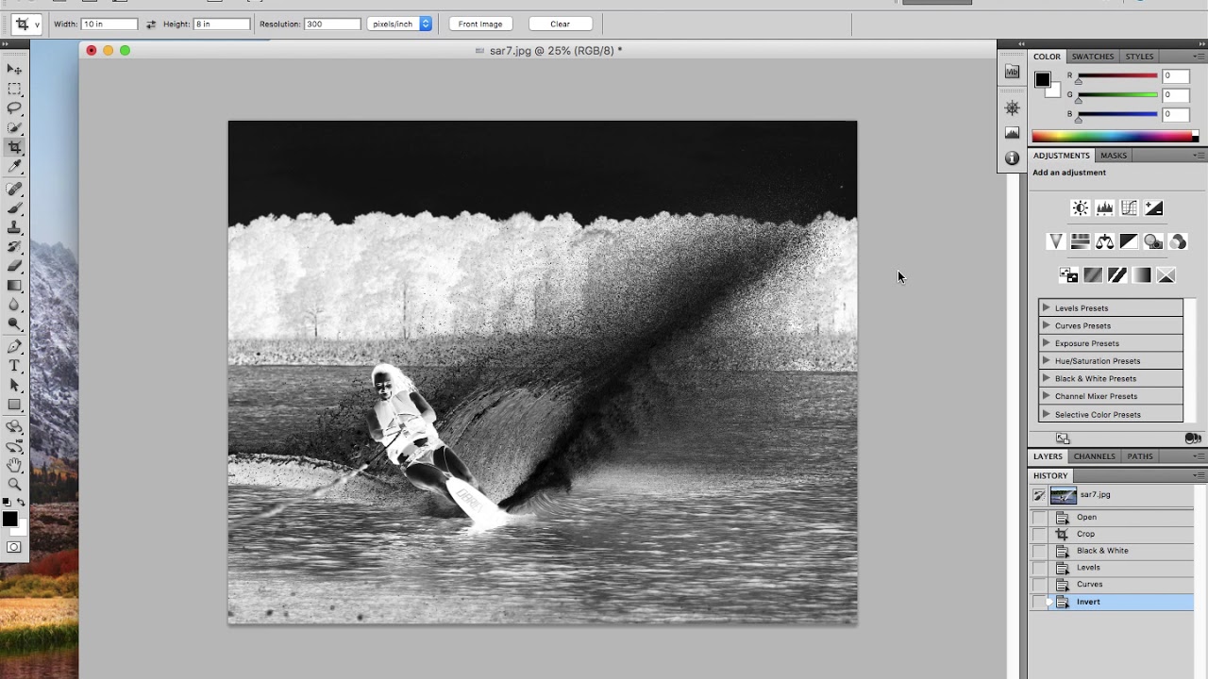Toggle Quick Mask mode
Viewport: 1208px width, 679px height.
[14, 547]
